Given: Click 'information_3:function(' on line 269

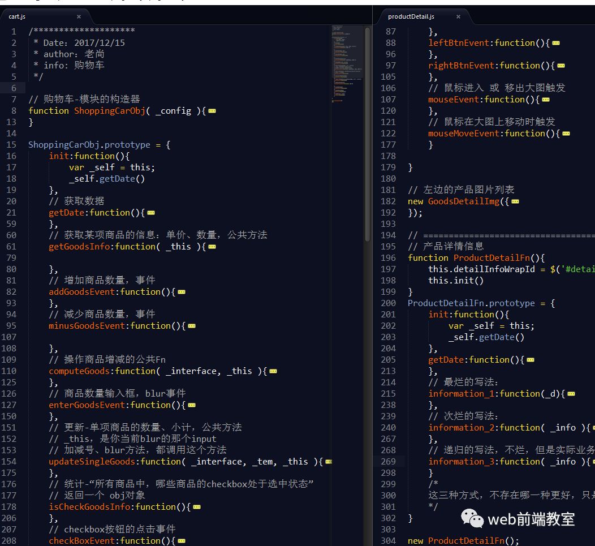Looking at the screenshot, I should [x=486, y=462].
